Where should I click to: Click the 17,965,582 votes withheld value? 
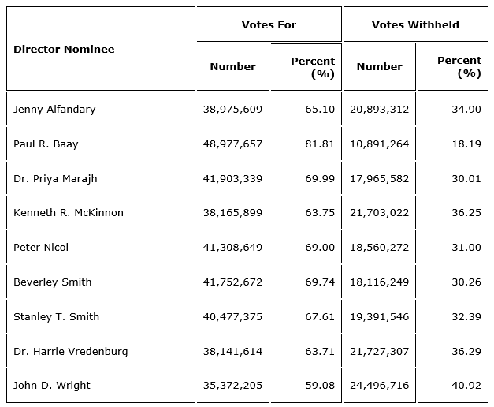coord(379,178)
